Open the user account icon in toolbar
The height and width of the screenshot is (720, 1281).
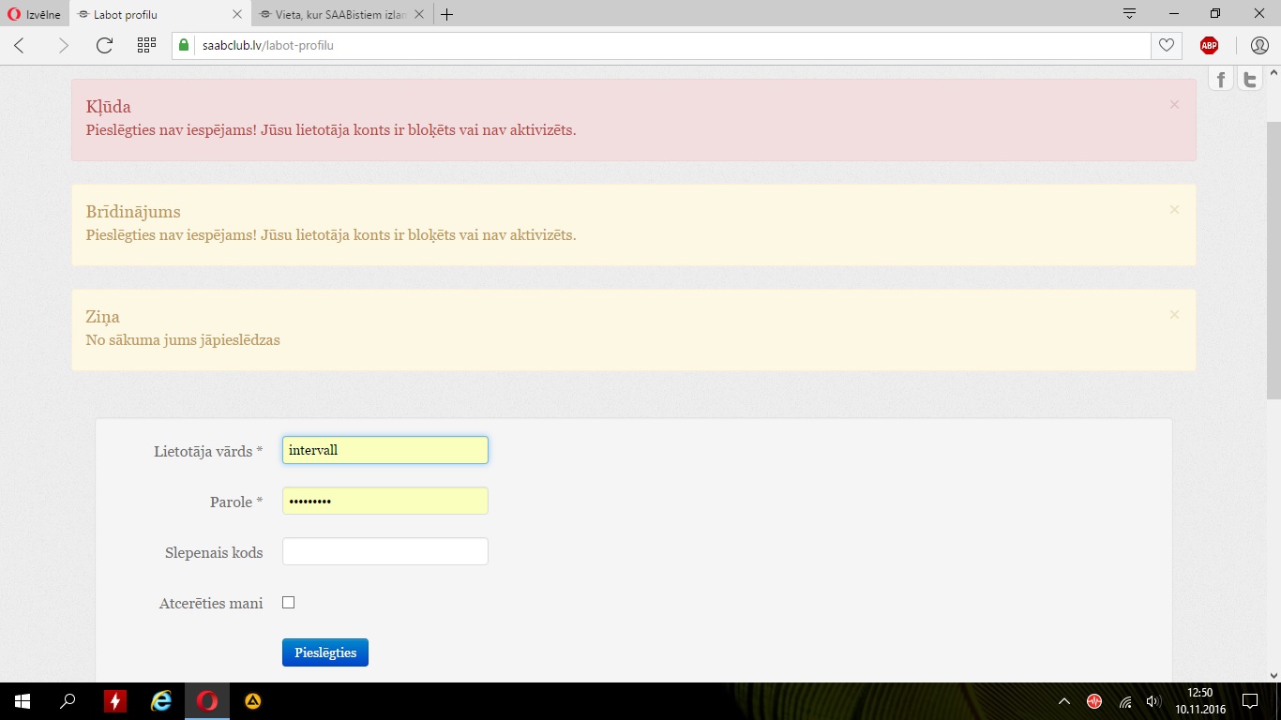pyautogui.click(x=1259, y=45)
